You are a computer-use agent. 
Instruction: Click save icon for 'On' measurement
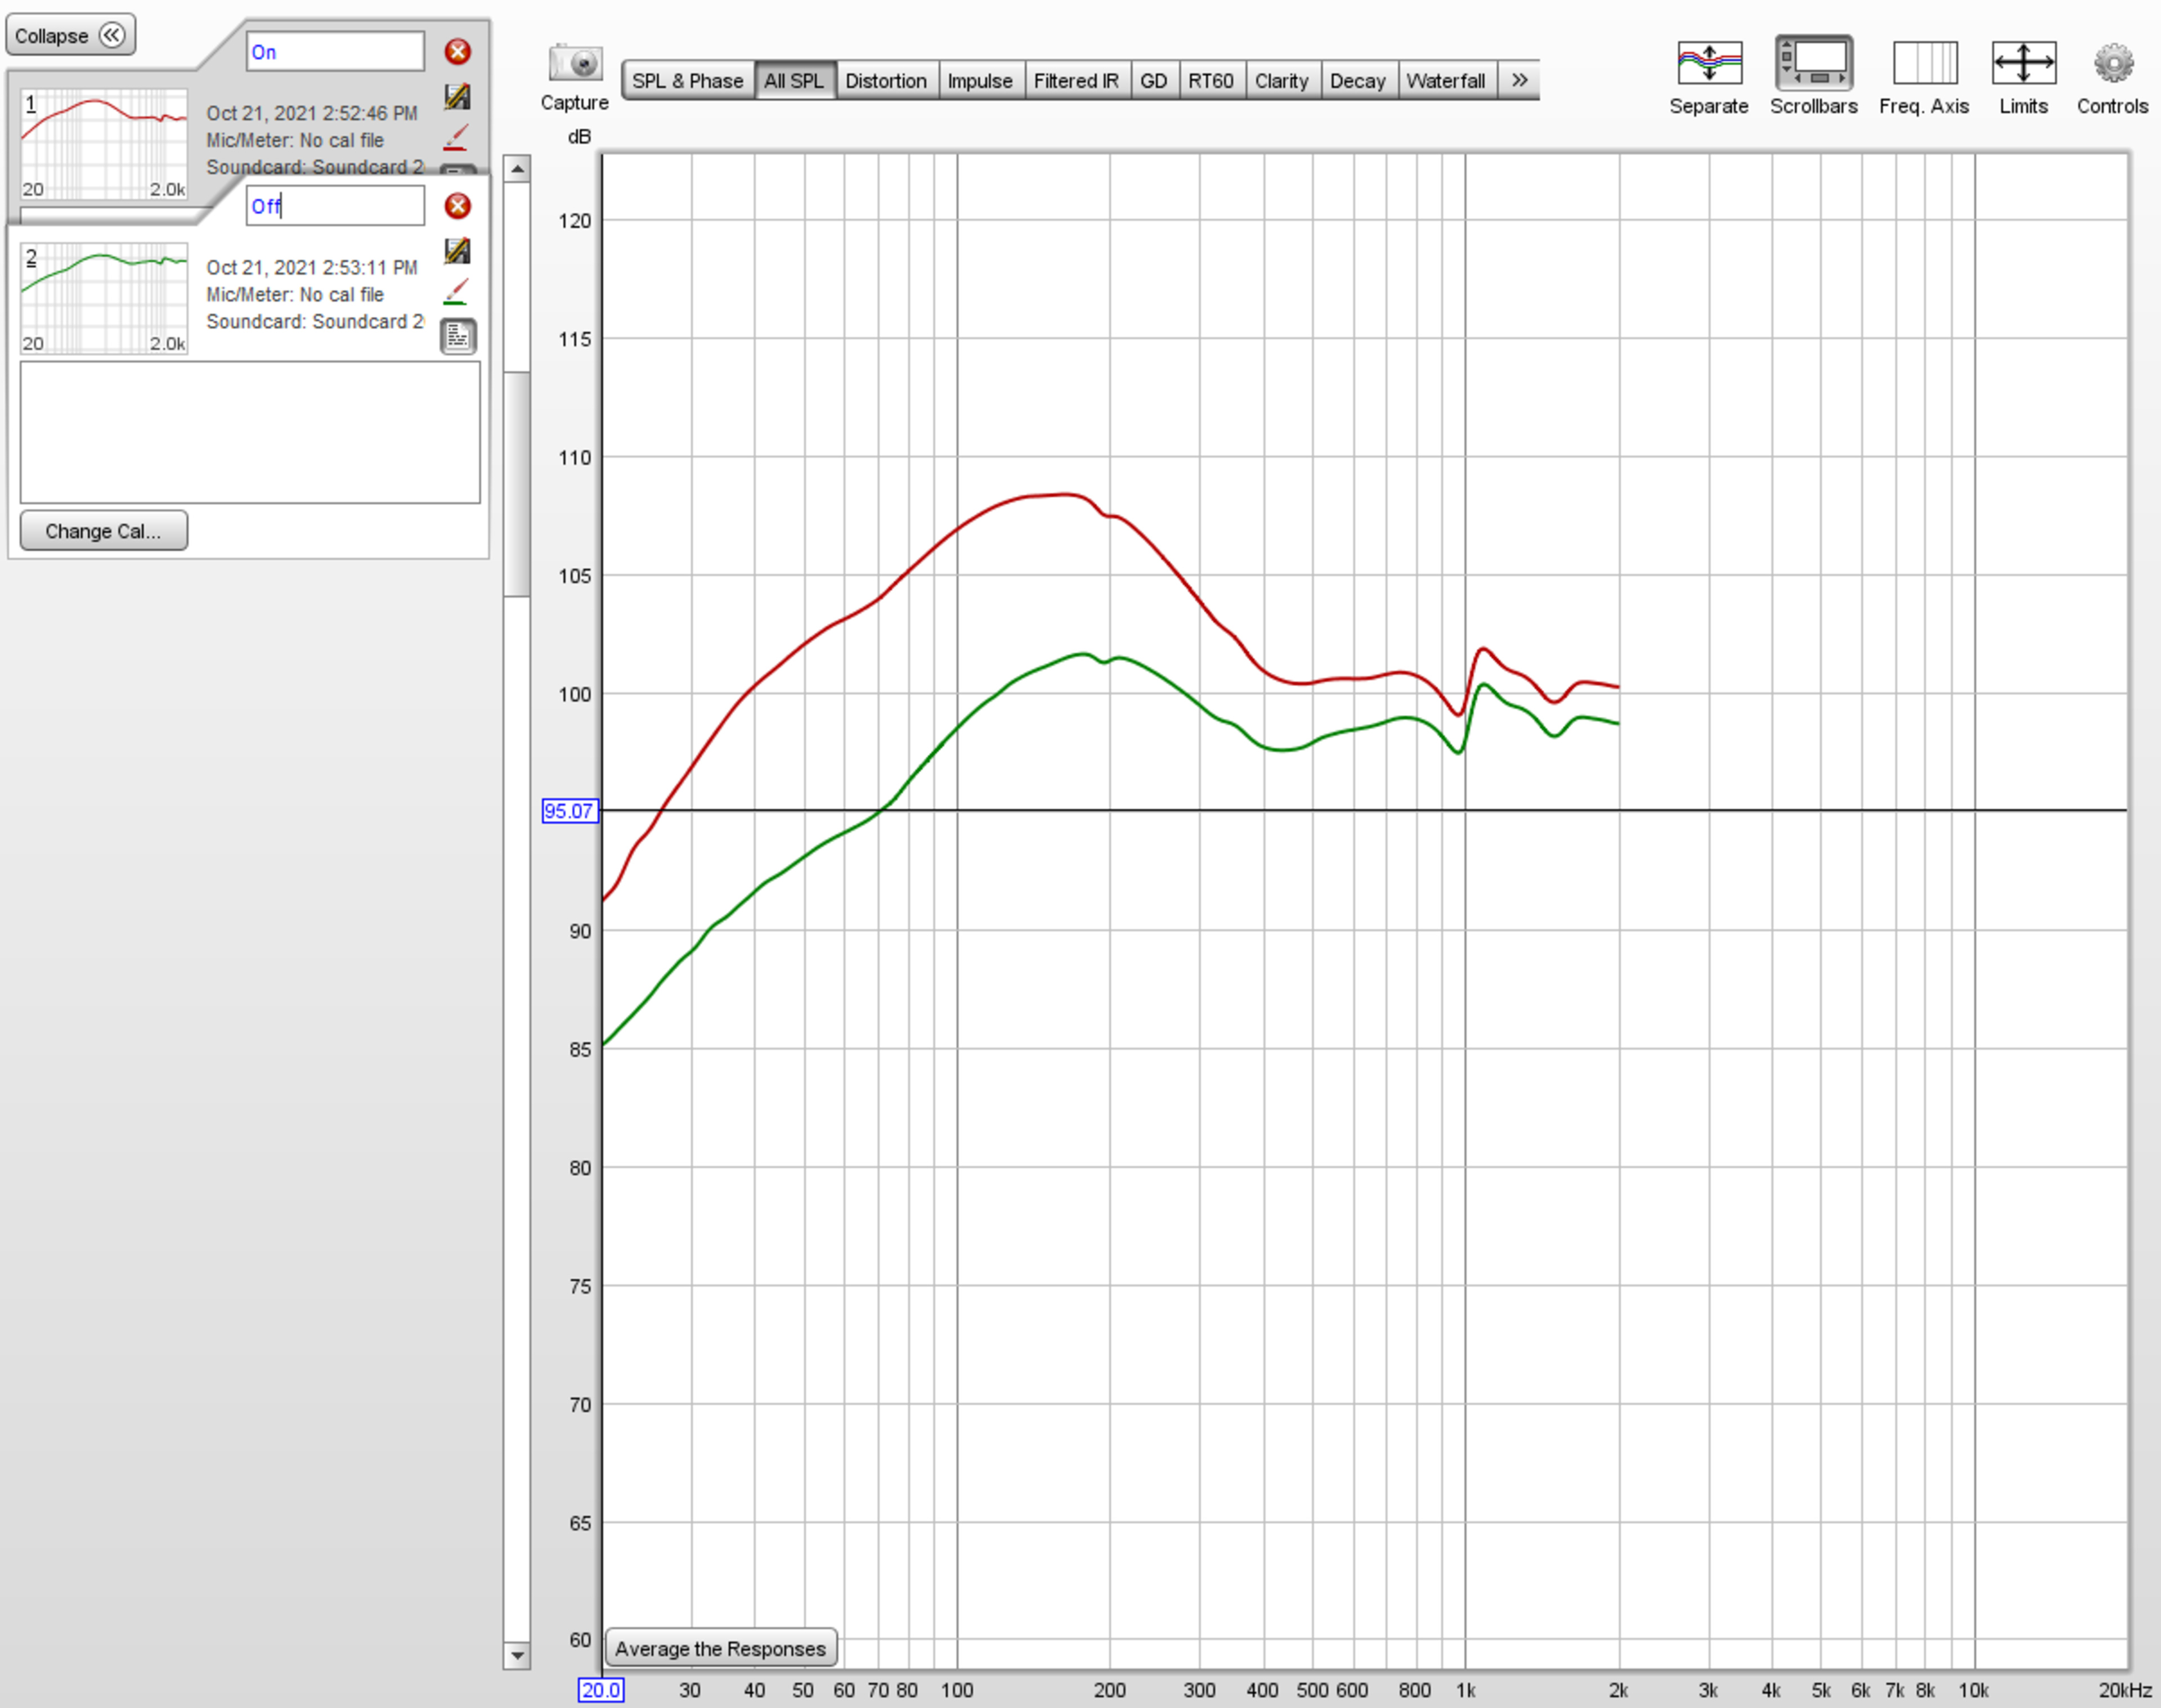point(457,97)
